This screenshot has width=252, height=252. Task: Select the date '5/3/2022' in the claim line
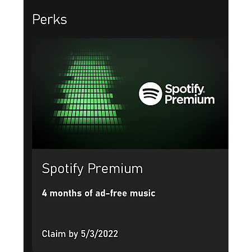point(99,234)
